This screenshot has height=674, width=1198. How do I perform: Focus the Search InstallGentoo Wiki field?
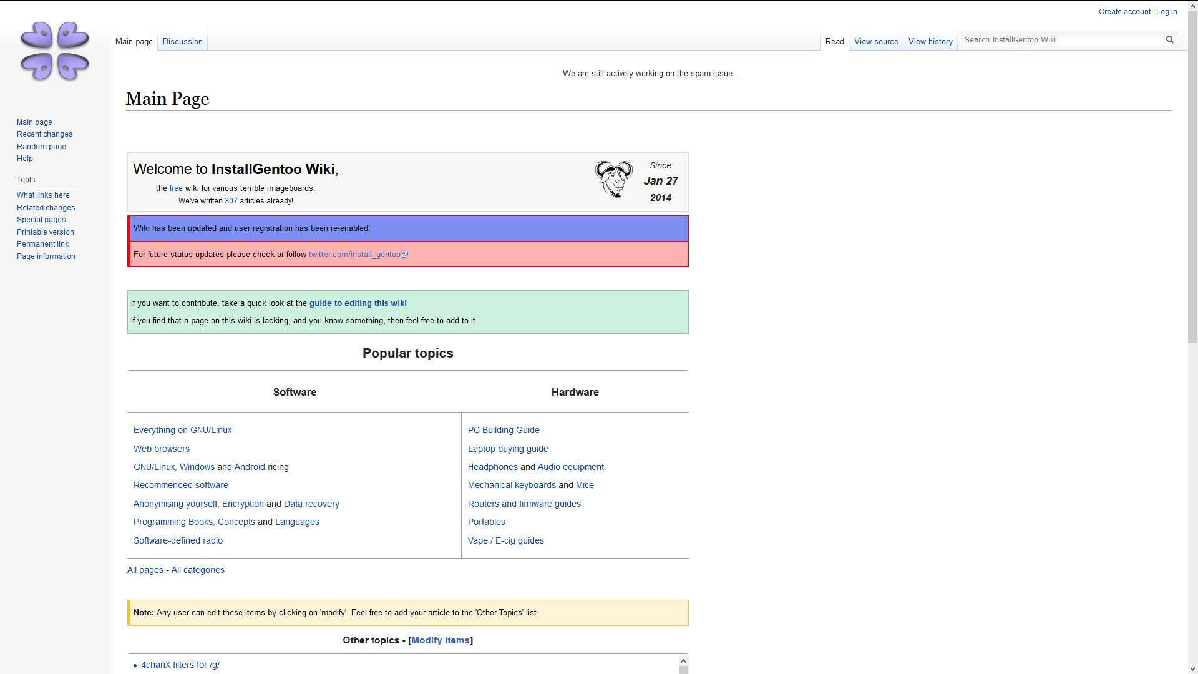pos(1062,40)
